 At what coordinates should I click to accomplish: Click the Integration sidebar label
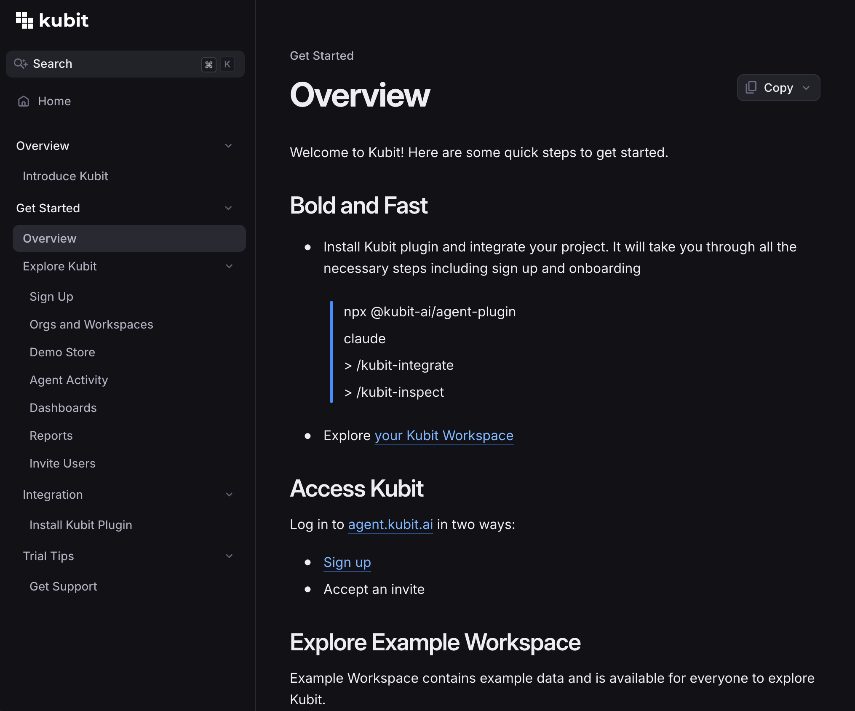pos(53,494)
